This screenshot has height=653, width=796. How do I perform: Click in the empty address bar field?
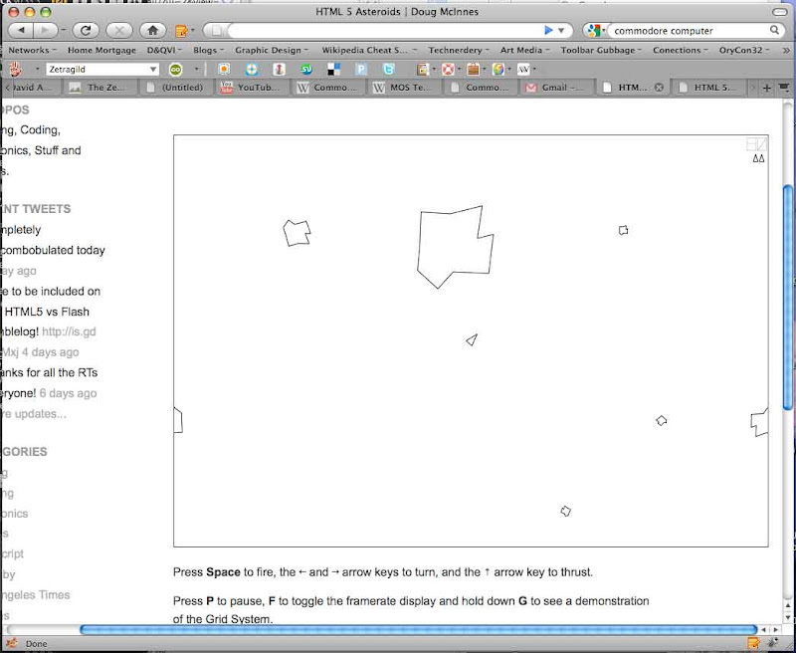[386, 31]
